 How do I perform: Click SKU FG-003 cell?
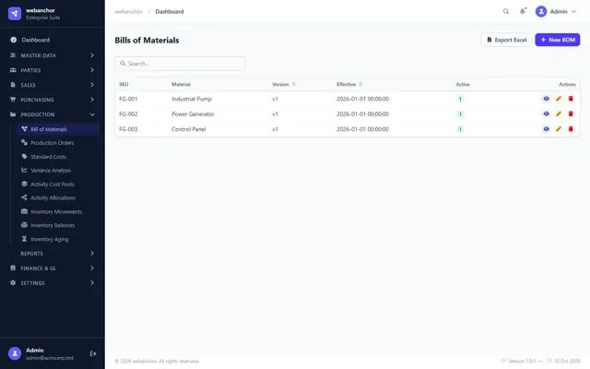[128, 129]
